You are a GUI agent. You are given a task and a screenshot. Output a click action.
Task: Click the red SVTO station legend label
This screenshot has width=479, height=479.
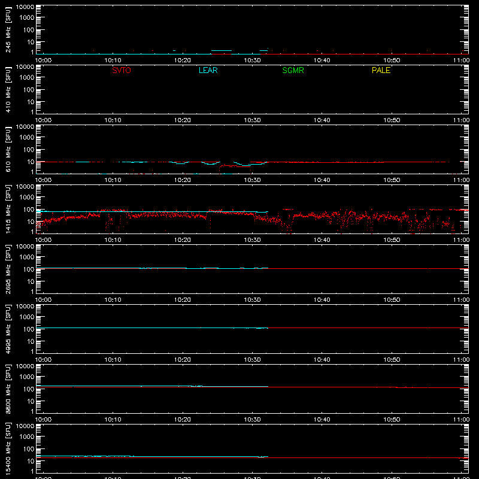pos(122,70)
